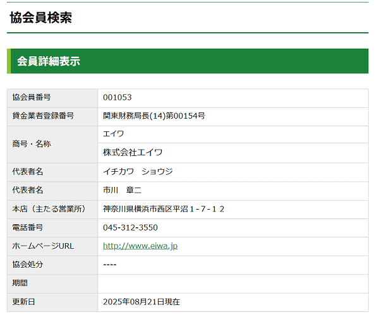The width and height of the screenshot is (379, 317).
Task: Click the phone number 045-312-3550
Action: [x=130, y=227]
